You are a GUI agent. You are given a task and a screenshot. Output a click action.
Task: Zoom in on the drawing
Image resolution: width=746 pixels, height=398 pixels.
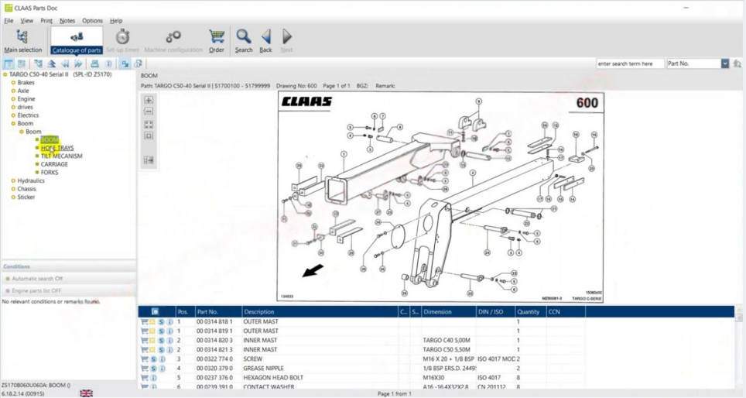click(x=149, y=101)
